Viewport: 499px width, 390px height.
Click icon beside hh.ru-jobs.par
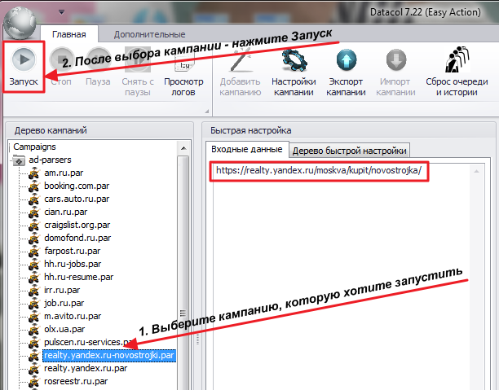34,265
